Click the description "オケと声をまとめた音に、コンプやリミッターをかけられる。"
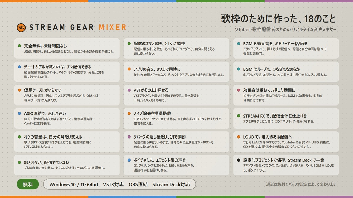 coord(279,121)
